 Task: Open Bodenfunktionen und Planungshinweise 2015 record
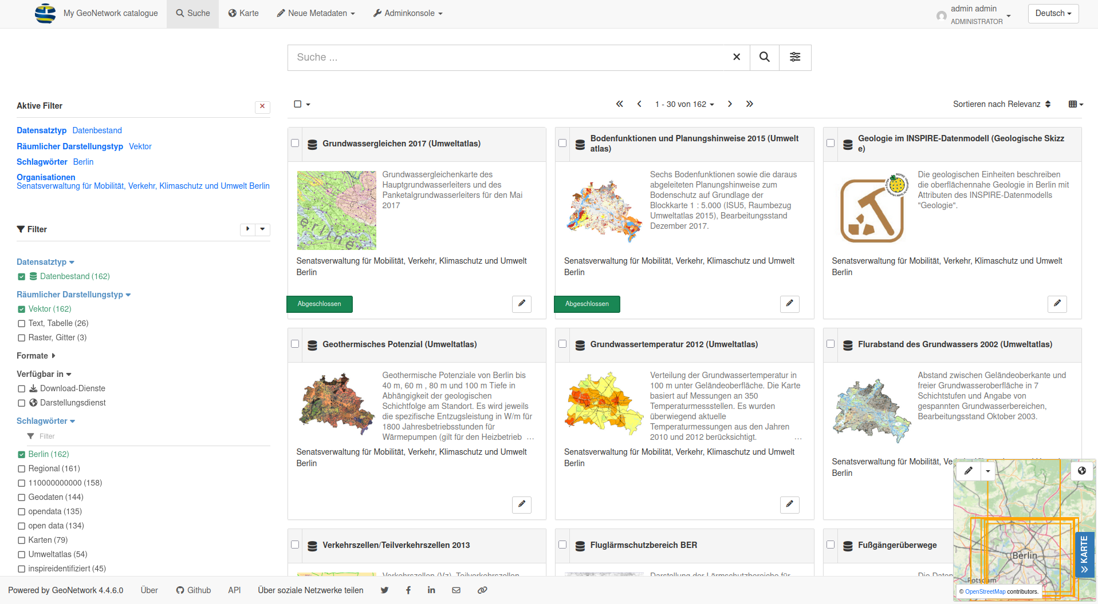pos(694,144)
